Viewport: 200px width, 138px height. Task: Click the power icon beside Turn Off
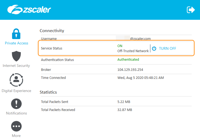click(x=154, y=48)
